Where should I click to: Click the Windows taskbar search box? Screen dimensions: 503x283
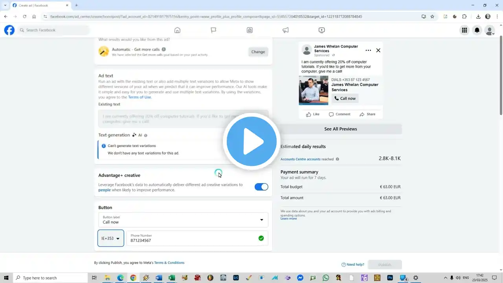(50, 278)
